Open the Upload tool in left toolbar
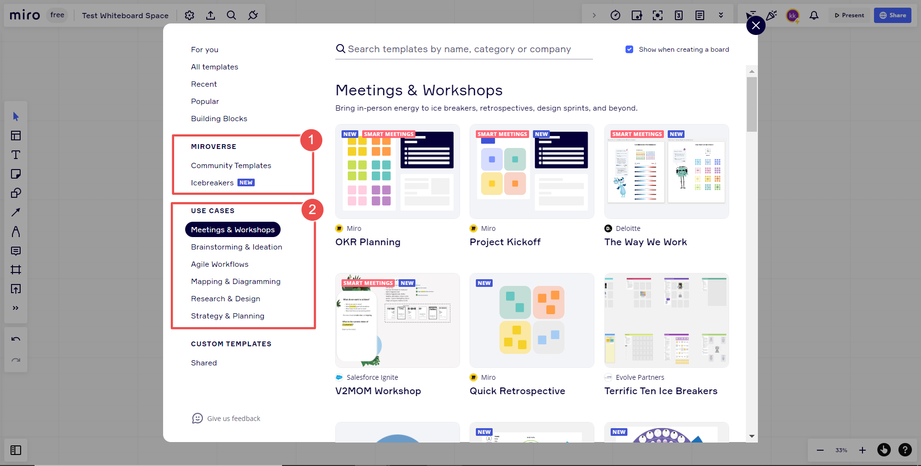 16,289
